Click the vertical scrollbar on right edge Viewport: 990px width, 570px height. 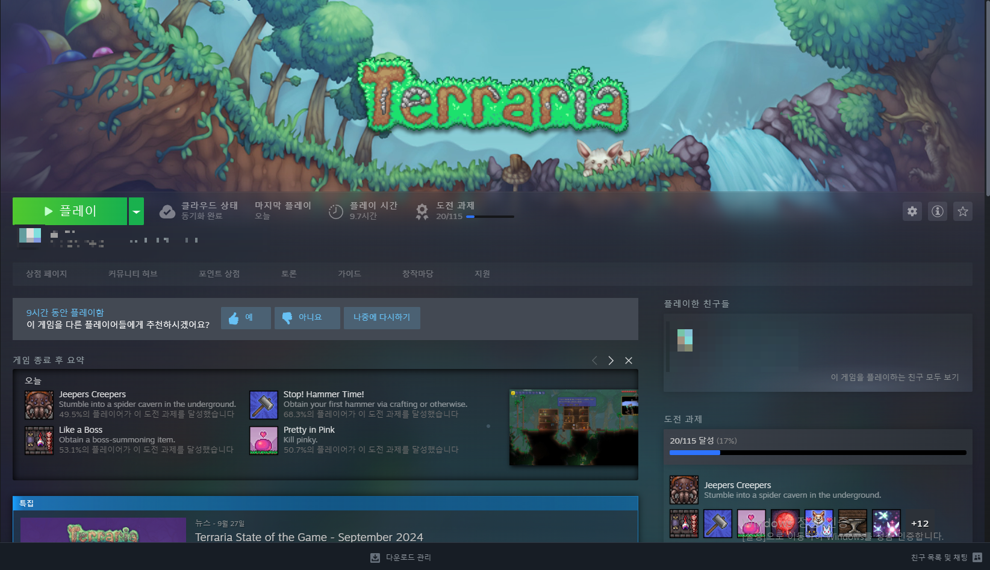(x=987, y=98)
